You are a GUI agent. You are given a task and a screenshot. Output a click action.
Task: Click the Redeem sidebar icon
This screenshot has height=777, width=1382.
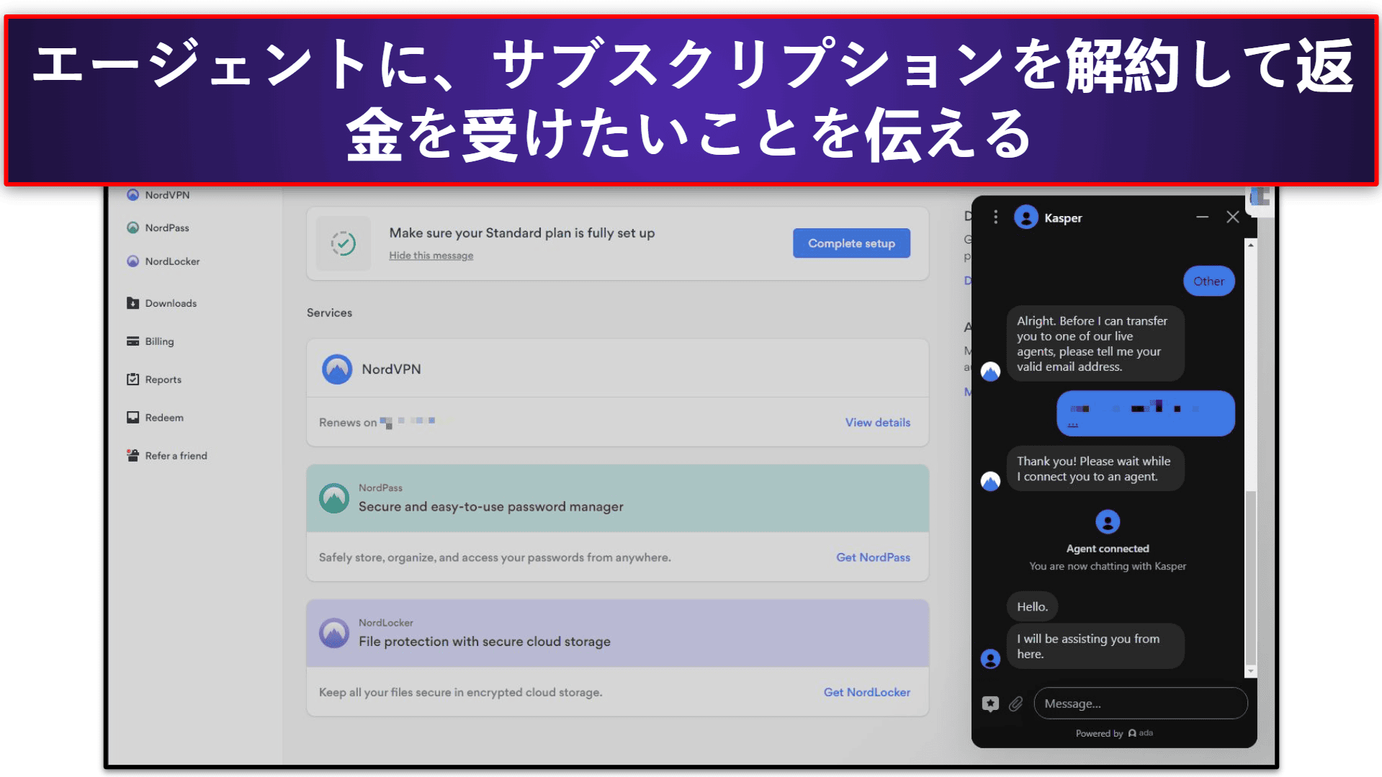[133, 418]
